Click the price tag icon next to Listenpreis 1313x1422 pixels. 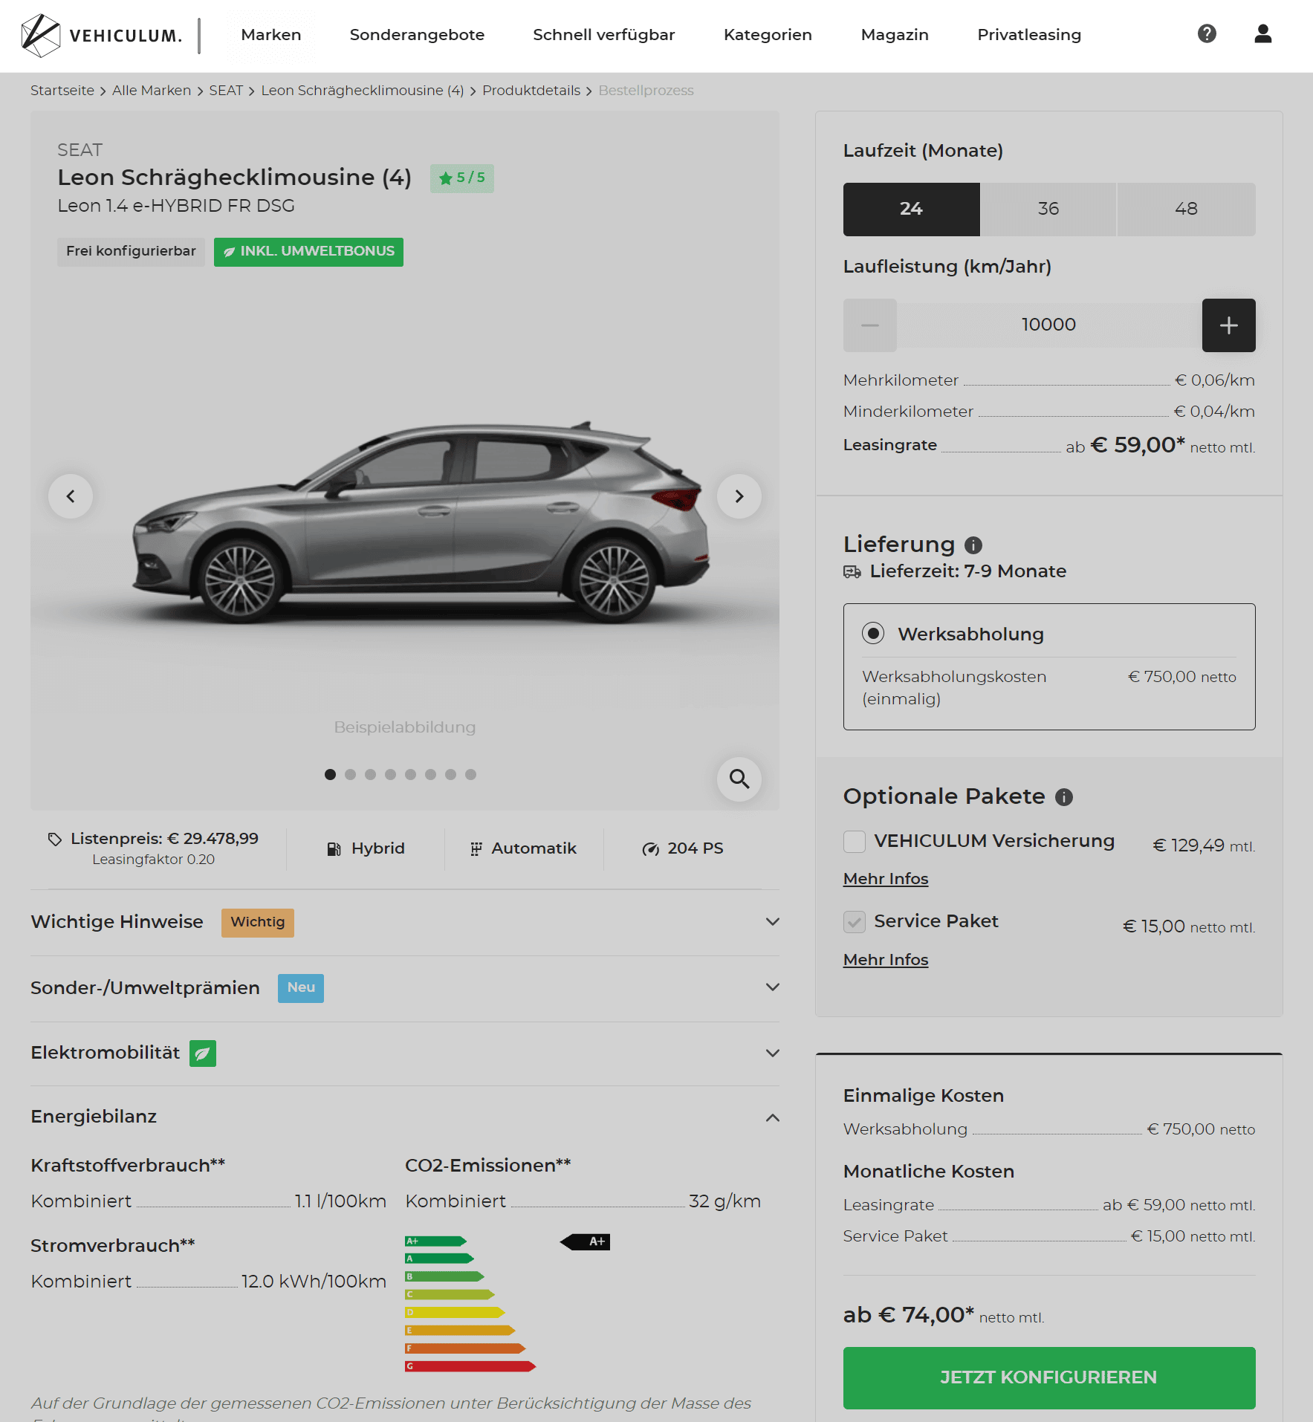point(54,839)
